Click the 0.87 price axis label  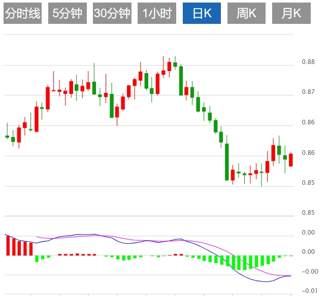pos(308,92)
